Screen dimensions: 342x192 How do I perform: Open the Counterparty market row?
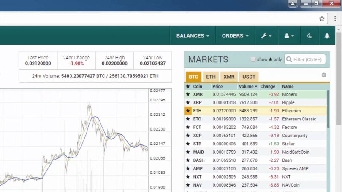click(255, 136)
